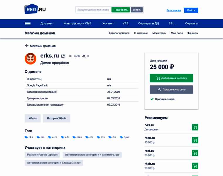This screenshot has width=223, height=176.
Task: Click the Регистрация link
Action: coord(174,10)
